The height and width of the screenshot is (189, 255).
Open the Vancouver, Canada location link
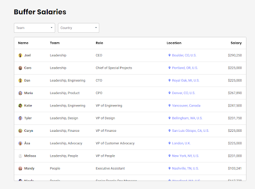point(186,105)
